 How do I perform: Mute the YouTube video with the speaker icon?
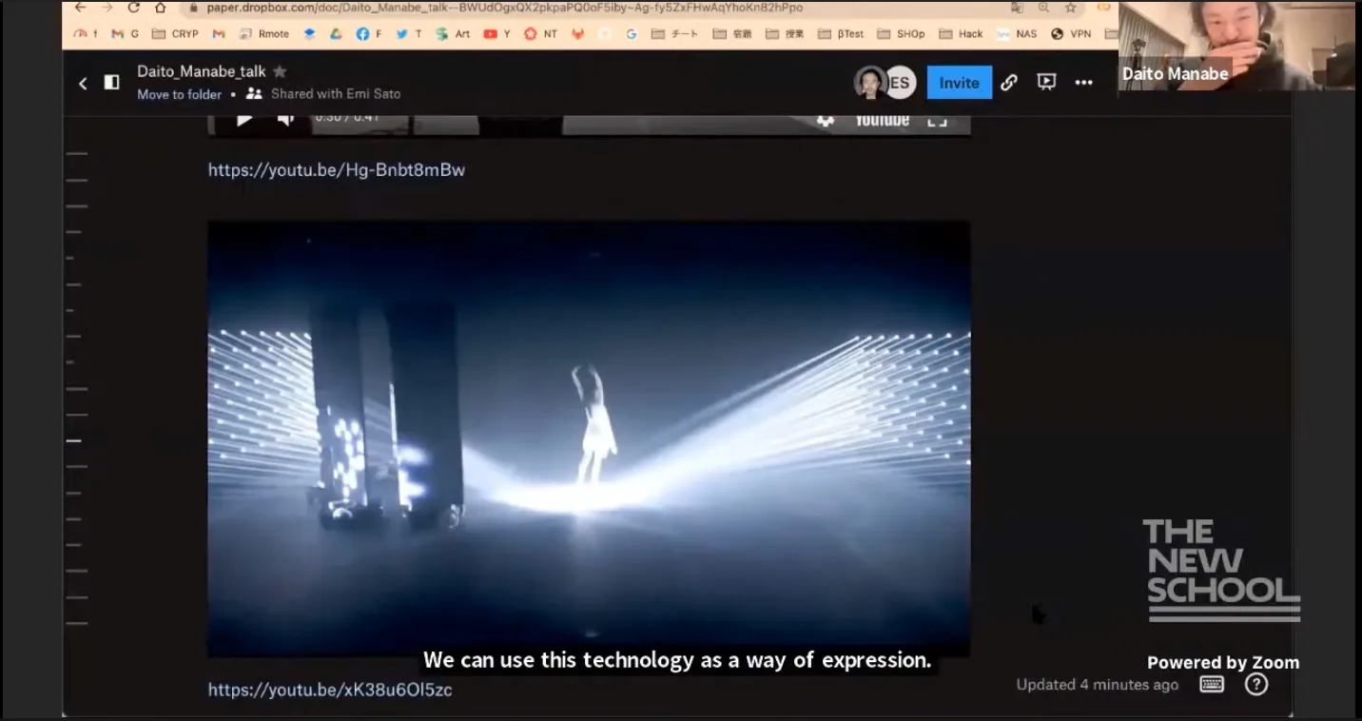pos(285,120)
